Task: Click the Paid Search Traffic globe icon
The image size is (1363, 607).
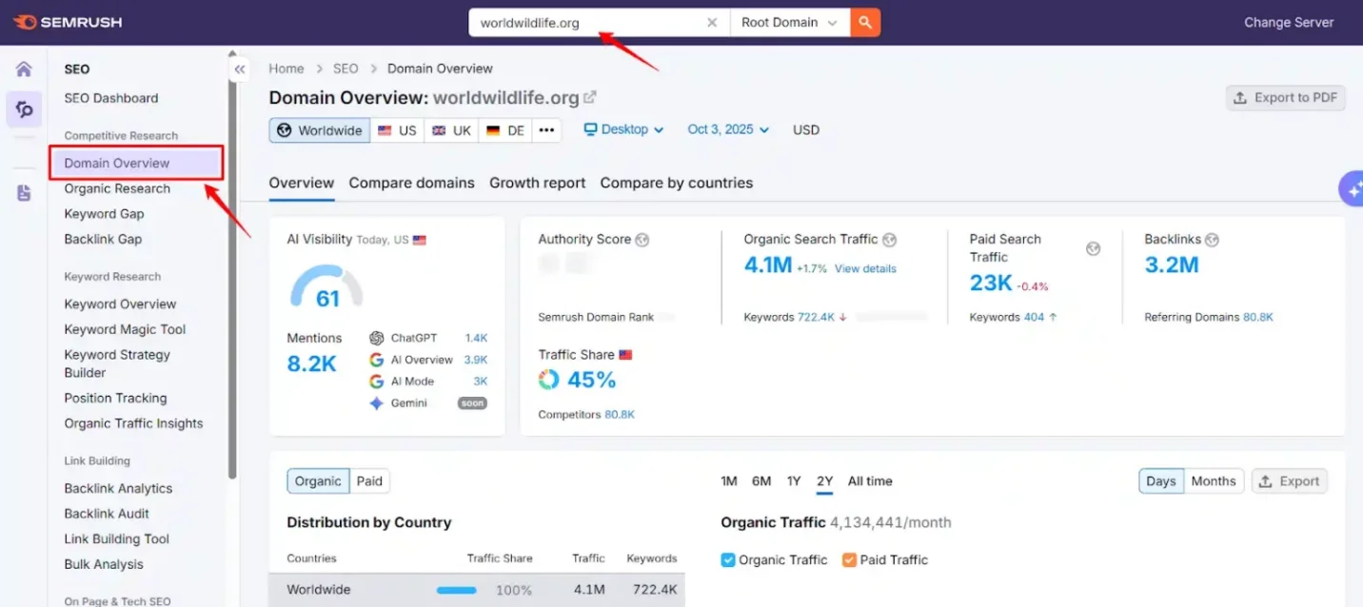Action: (1094, 248)
